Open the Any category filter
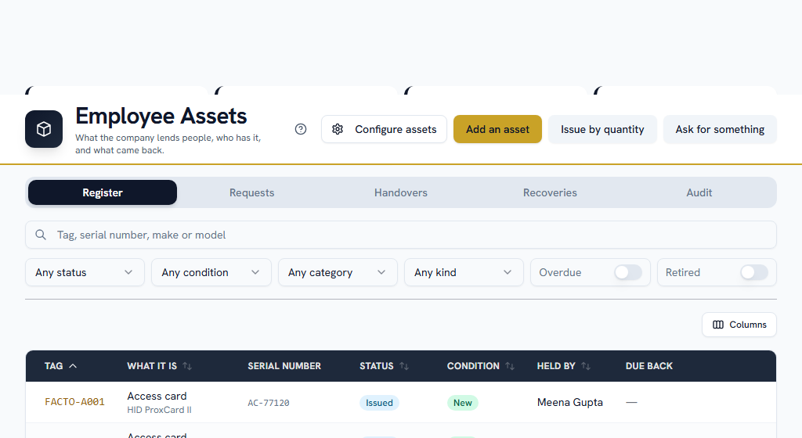The height and width of the screenshot is (438, 802). tap(338, 273)
